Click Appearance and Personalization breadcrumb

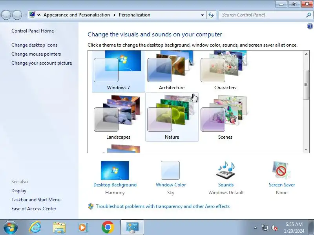coord(77,15)
